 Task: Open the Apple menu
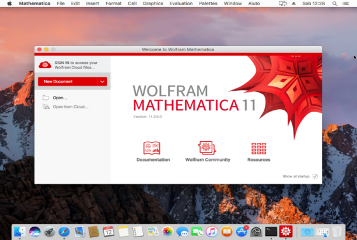click(9, 3)
